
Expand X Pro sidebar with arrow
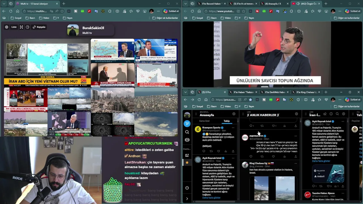point(187,199)
